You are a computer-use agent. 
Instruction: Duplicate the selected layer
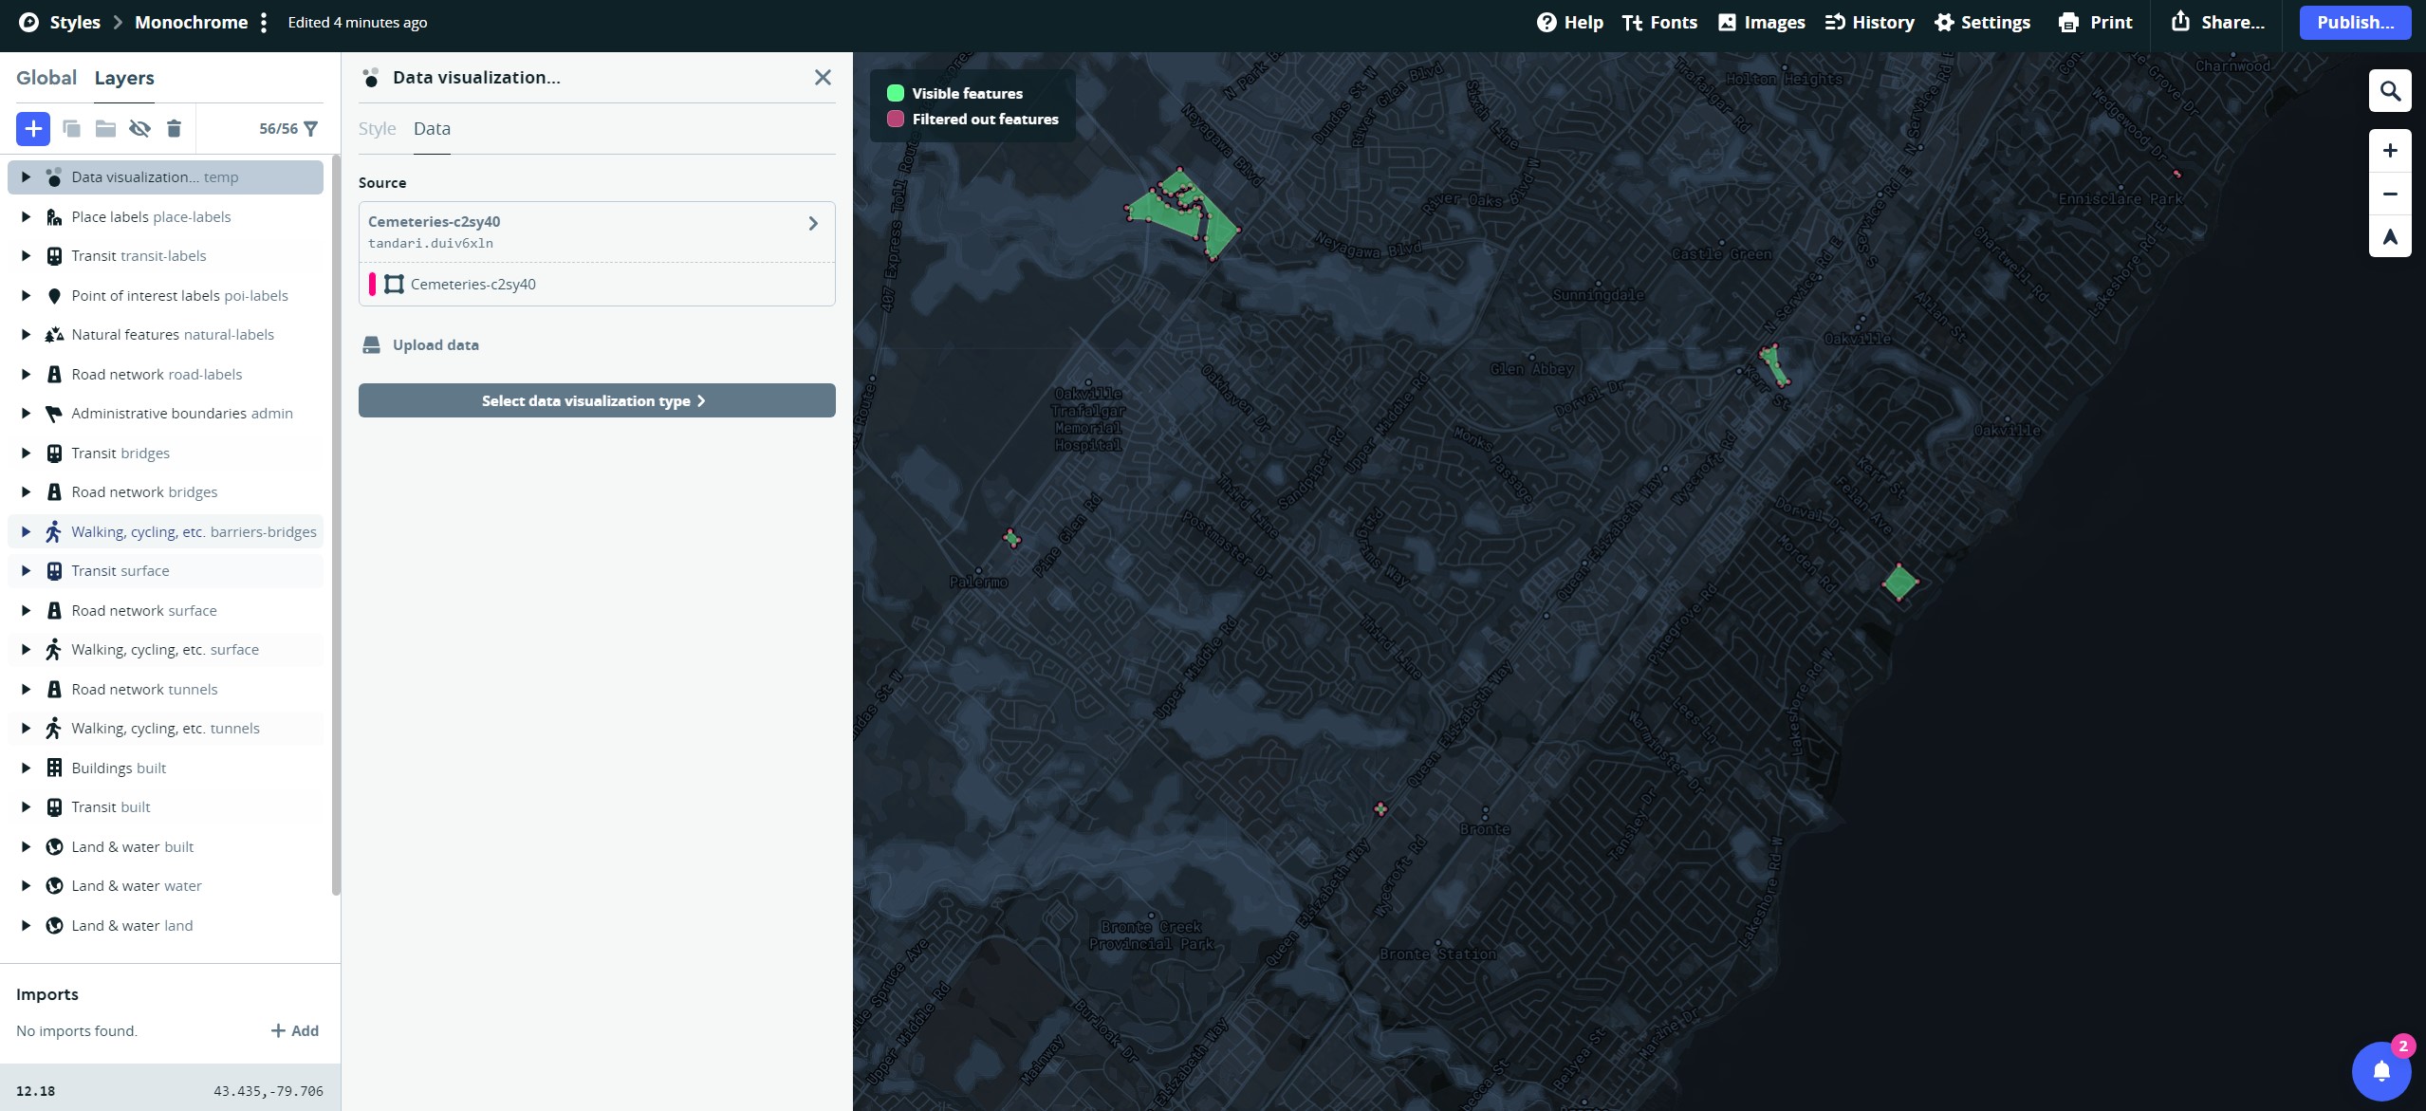tap(71, 127)
